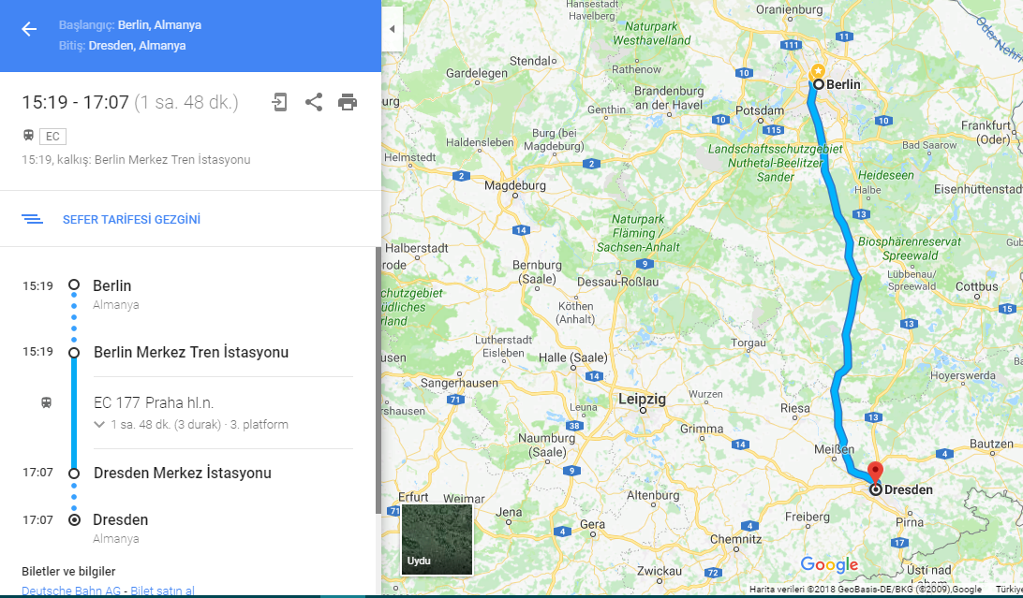Click the red Dresden destination pin
The height and width of the screenshot is (598, 1023).
(x=875, y=472)
